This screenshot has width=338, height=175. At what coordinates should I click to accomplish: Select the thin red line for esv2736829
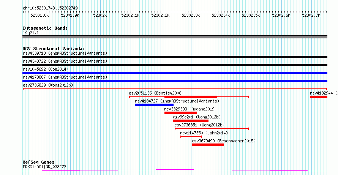(x=175, y=89)
